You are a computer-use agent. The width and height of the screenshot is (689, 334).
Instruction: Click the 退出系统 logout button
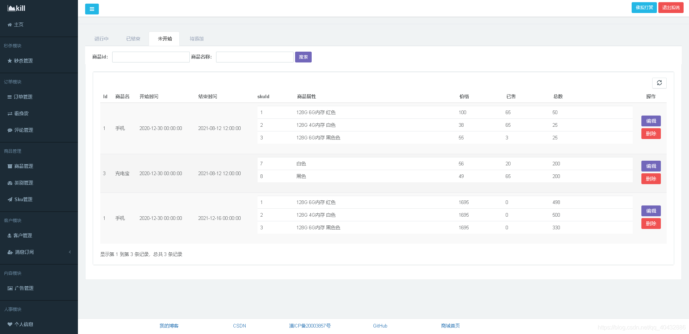click(x=671, y=8)
